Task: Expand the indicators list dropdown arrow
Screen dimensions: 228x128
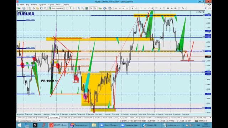Action: point(102,8)
